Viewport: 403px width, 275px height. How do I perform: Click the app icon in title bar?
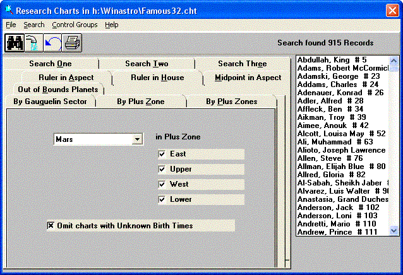pos(8,11)
